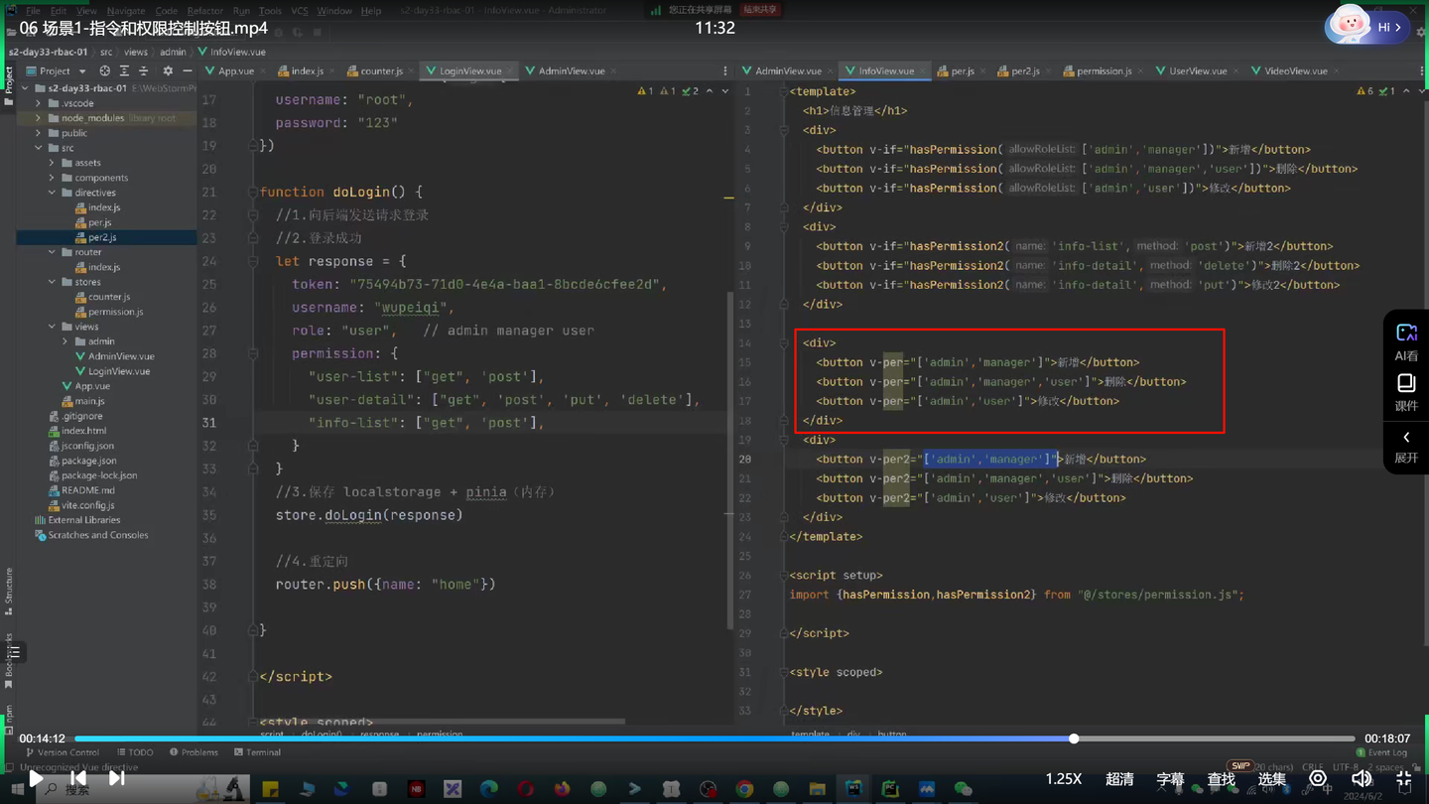This screenshot has width=1429, height=804.
Task: Select the LoginView.vue editor tab
Action: (x=469, y=71)
